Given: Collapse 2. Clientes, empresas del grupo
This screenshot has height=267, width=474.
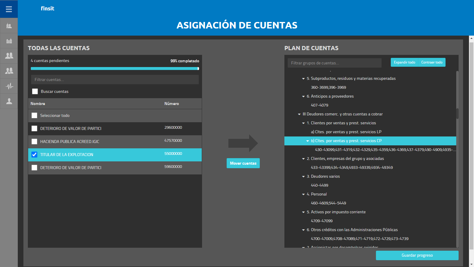Looking at the screenshot, I should [303, 159].
